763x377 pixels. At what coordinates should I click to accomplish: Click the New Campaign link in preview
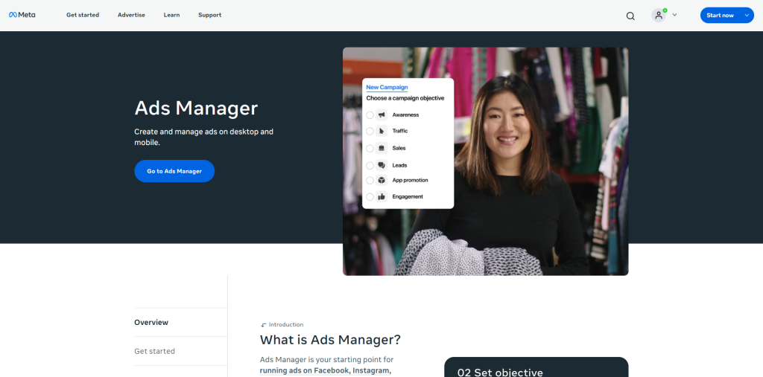(387, 88)
